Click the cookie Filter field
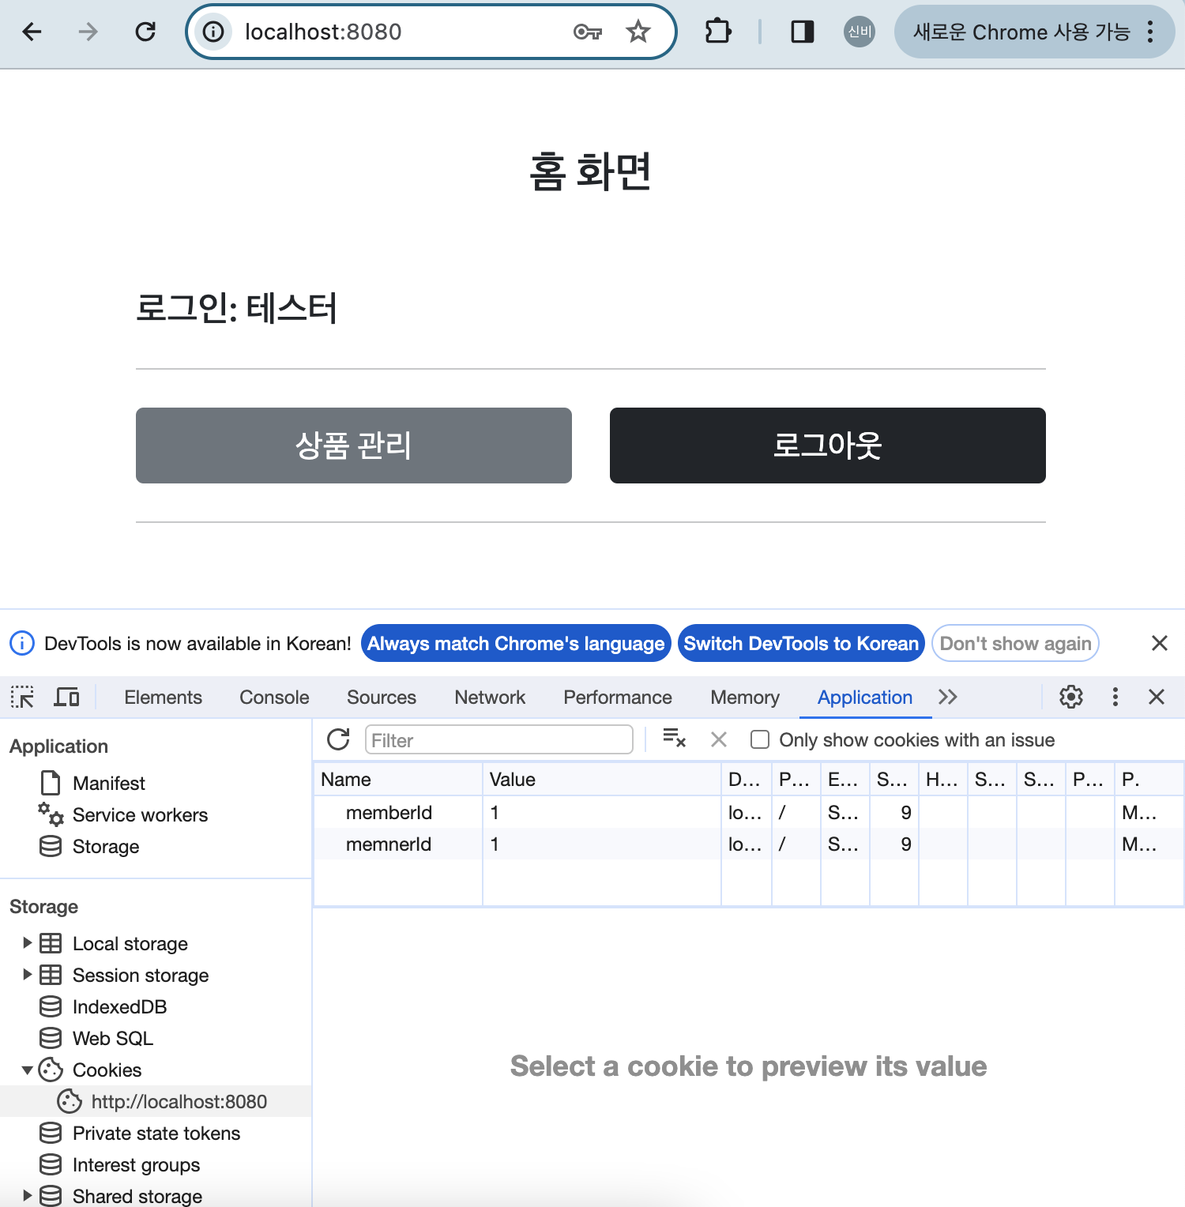 click(x=499, y=740)
